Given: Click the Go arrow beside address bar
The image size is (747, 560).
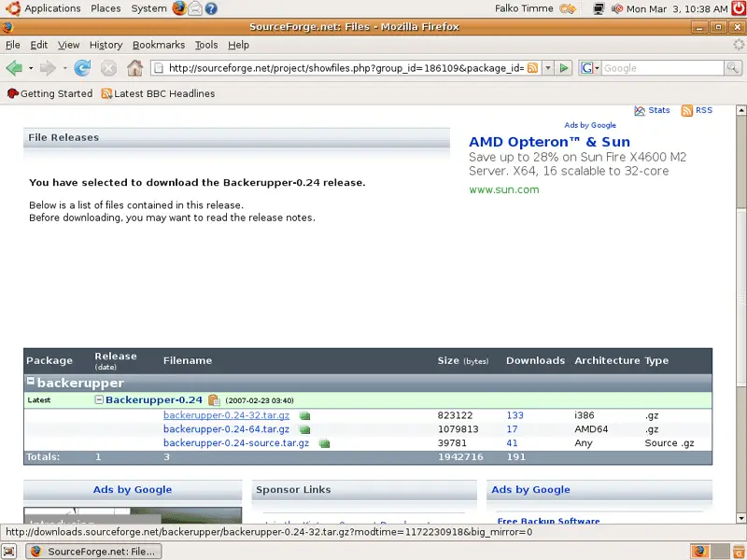Looking at the screenshot, I should tap(565, 68).
